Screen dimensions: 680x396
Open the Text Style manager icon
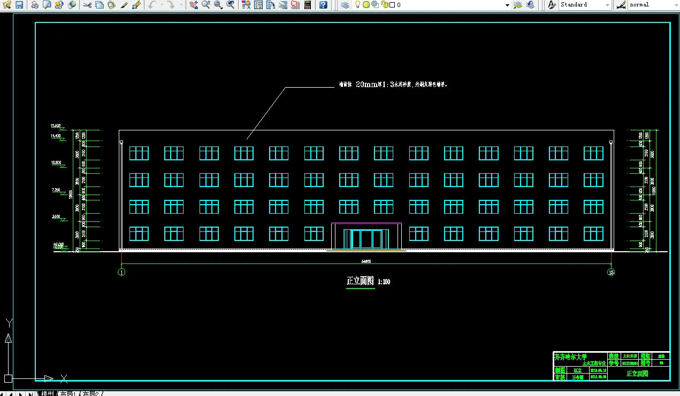tap(552, 5)
